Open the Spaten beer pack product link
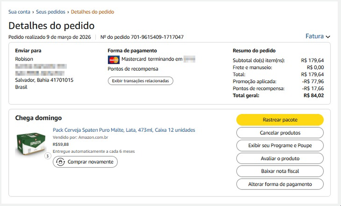Screen dimensions: 341x206 124,130
